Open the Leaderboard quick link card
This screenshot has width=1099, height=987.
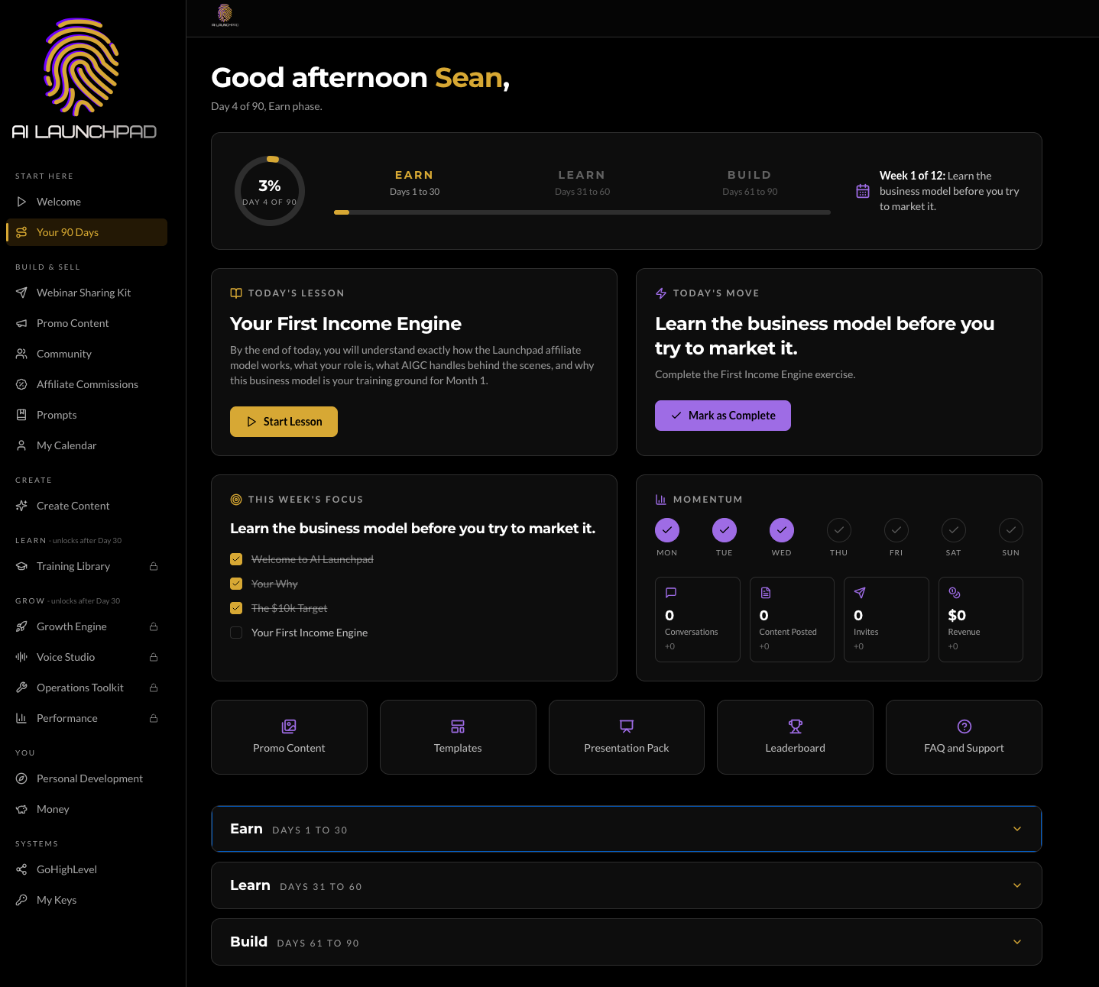click(795, 737)
